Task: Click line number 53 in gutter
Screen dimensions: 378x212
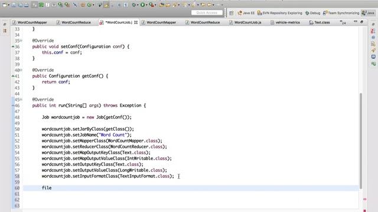Action: click(x=17, y=147)
